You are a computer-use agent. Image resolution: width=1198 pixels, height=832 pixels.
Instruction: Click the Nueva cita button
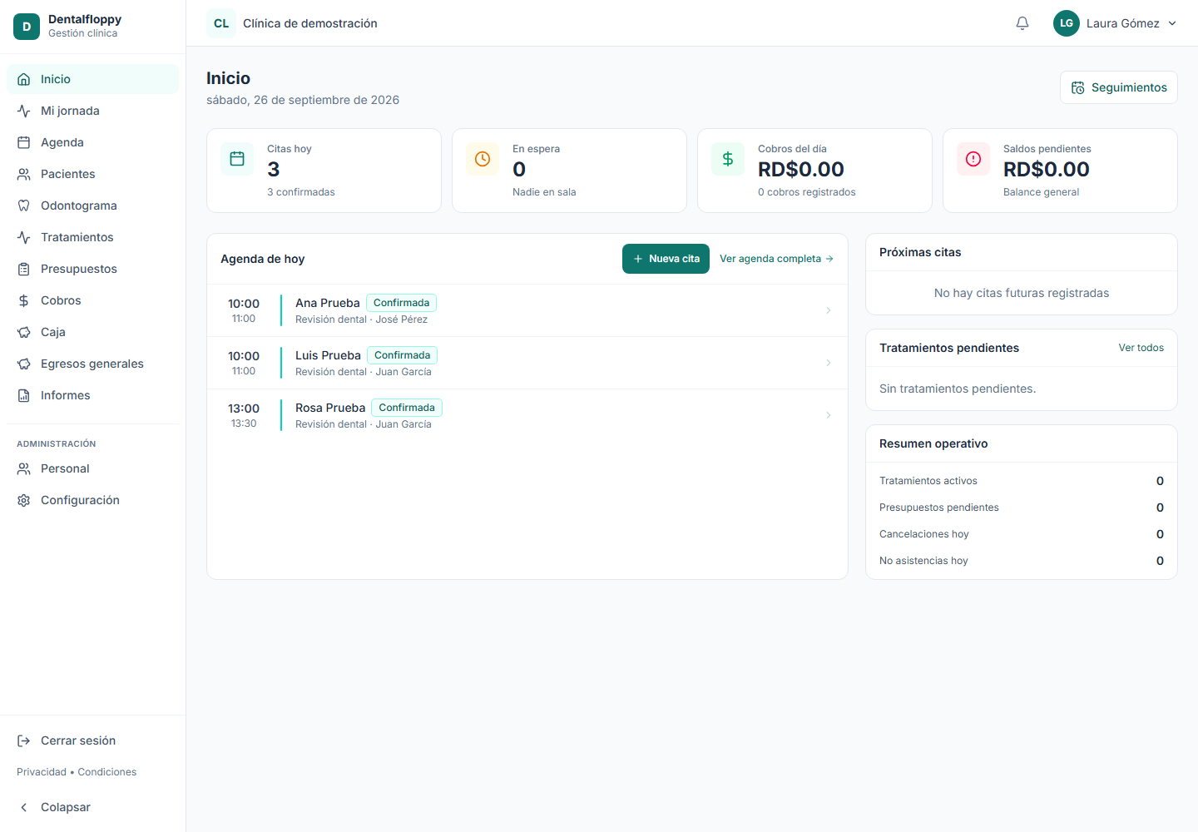pyautogui.click(x=666, y=259)
